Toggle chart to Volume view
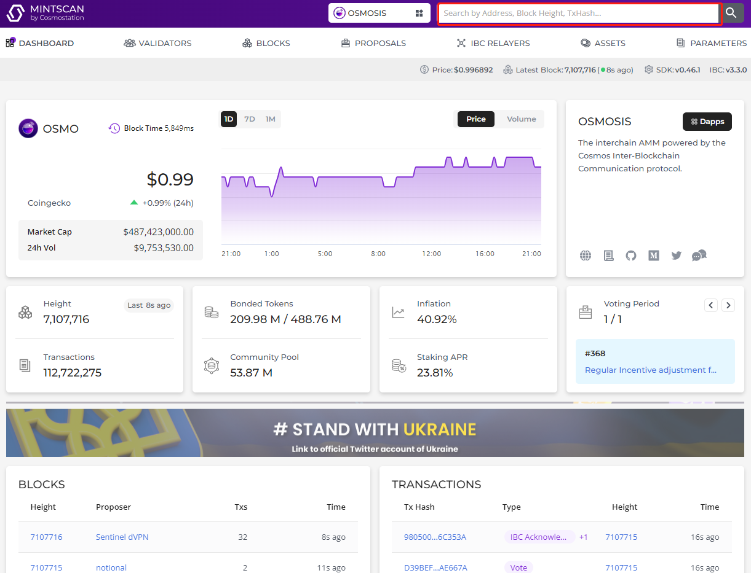Image resolution: width=751 pixels, height=573 pixels. tap(521, 119)
